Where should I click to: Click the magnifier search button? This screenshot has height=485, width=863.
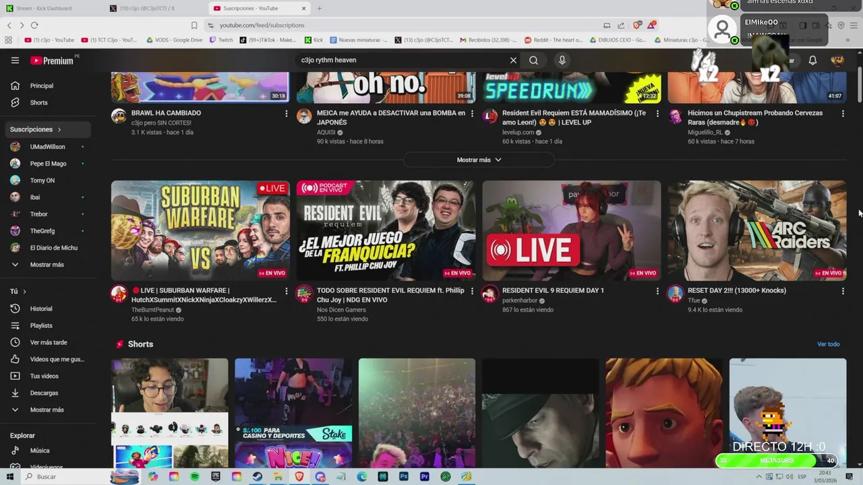(533, 60)
